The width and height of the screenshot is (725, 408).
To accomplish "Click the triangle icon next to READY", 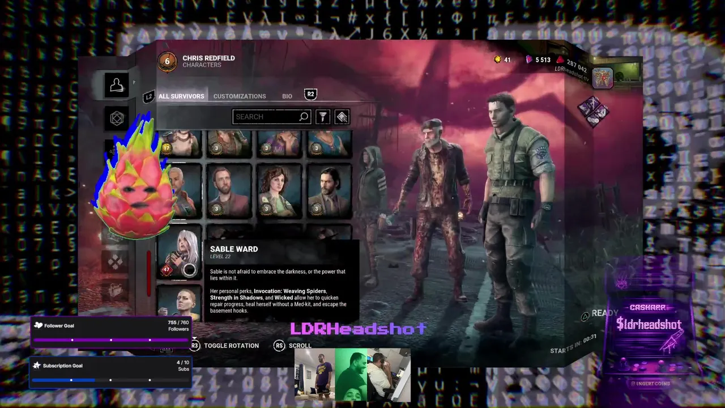I will click(x=585, y=317).
